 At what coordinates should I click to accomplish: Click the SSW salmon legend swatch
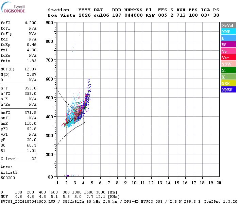[228, 64]
